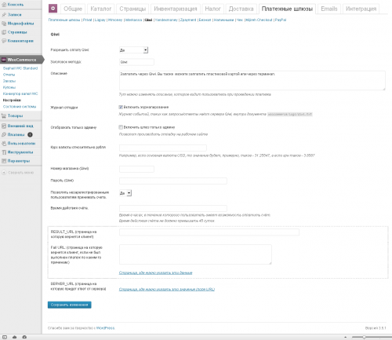
Task: Open Заказы under WooCommerce menu
Action: pos(9,81)
